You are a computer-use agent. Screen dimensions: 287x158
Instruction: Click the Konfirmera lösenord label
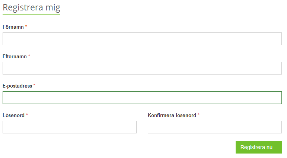pyautogui.click(x=172, y=116)
